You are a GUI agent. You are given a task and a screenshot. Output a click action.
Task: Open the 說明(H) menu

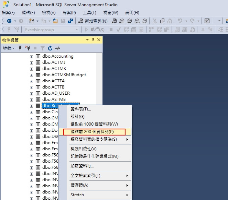tap(132, 13)
